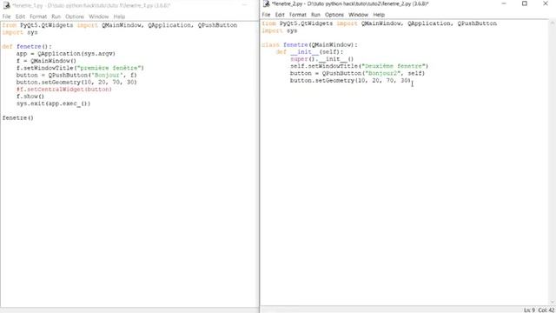Open Options menu in fenetre_2.py window
This screenshot has height=313, width=556.
click(x=334, y=15)
